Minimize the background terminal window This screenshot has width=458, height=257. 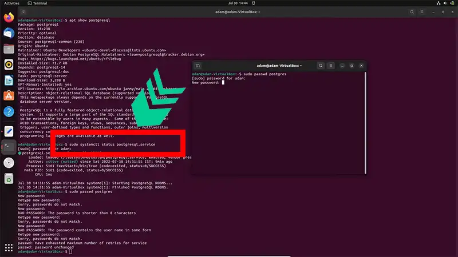[x=433, y=12]
